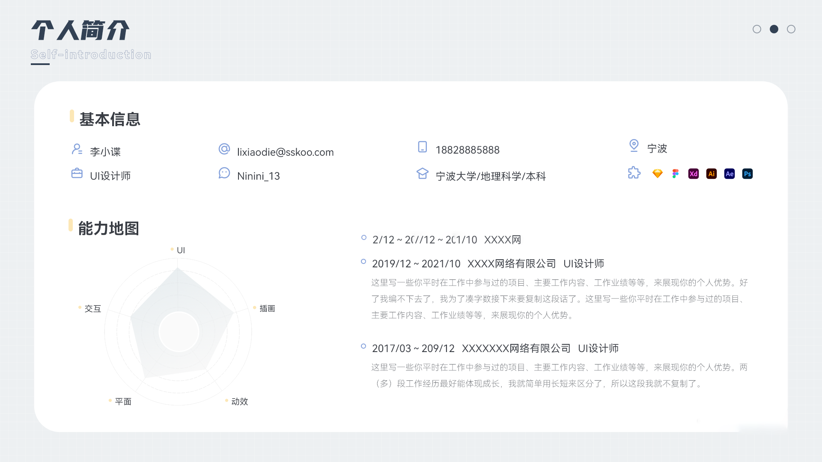This screenshot has height=462, width=822.
Task: Click the UI label on radar chart
Action: pos(181,250)
